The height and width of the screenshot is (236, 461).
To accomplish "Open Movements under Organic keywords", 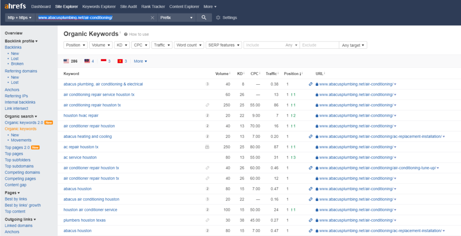I will click(21, 141).
